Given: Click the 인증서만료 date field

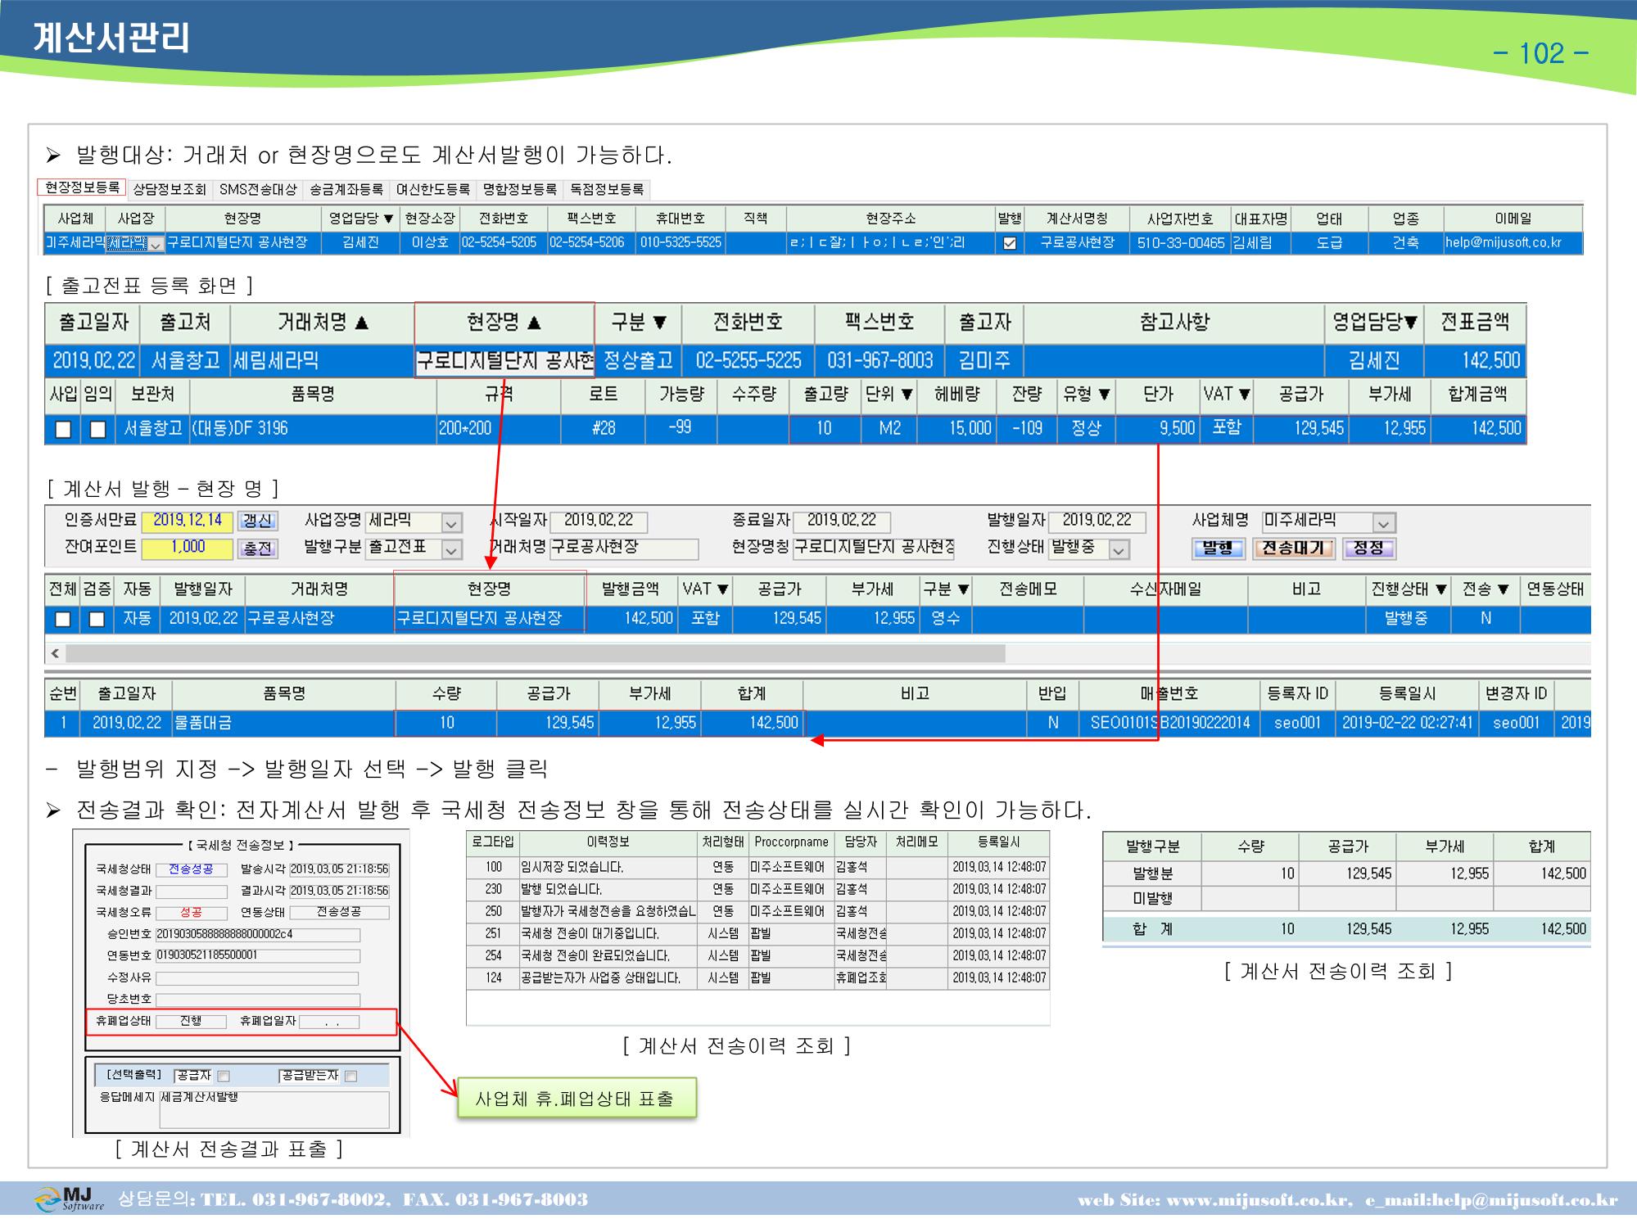Looking at the screenshot, I should click(188, 521).
